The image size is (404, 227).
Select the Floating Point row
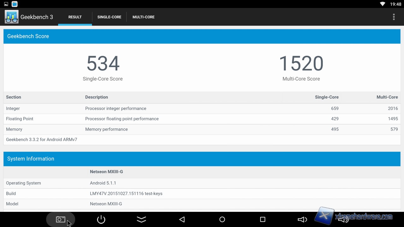coord(202,119)
